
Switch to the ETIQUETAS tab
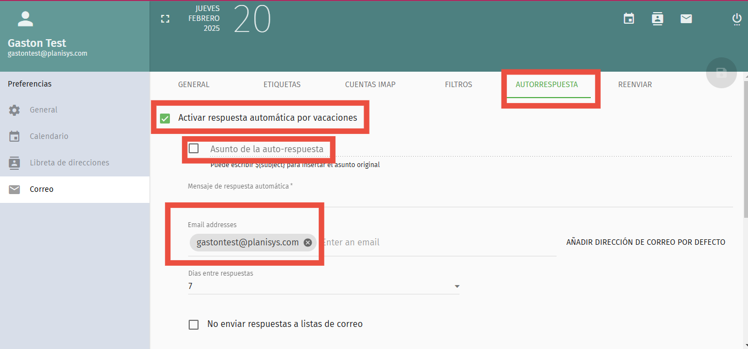point(282,84)
